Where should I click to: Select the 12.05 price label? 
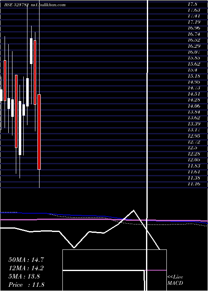click(x=194, y=160)
